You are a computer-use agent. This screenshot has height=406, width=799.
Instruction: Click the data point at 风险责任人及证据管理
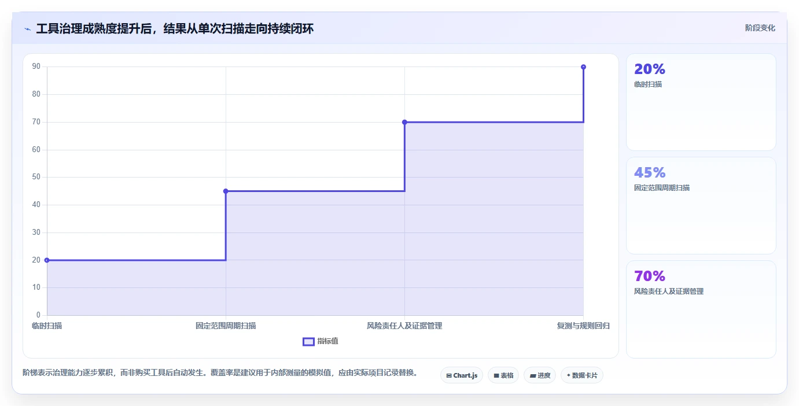(x=404, y=122)
